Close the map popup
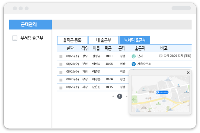The height and width of the screenshot is (133, 200). (188, 73)
